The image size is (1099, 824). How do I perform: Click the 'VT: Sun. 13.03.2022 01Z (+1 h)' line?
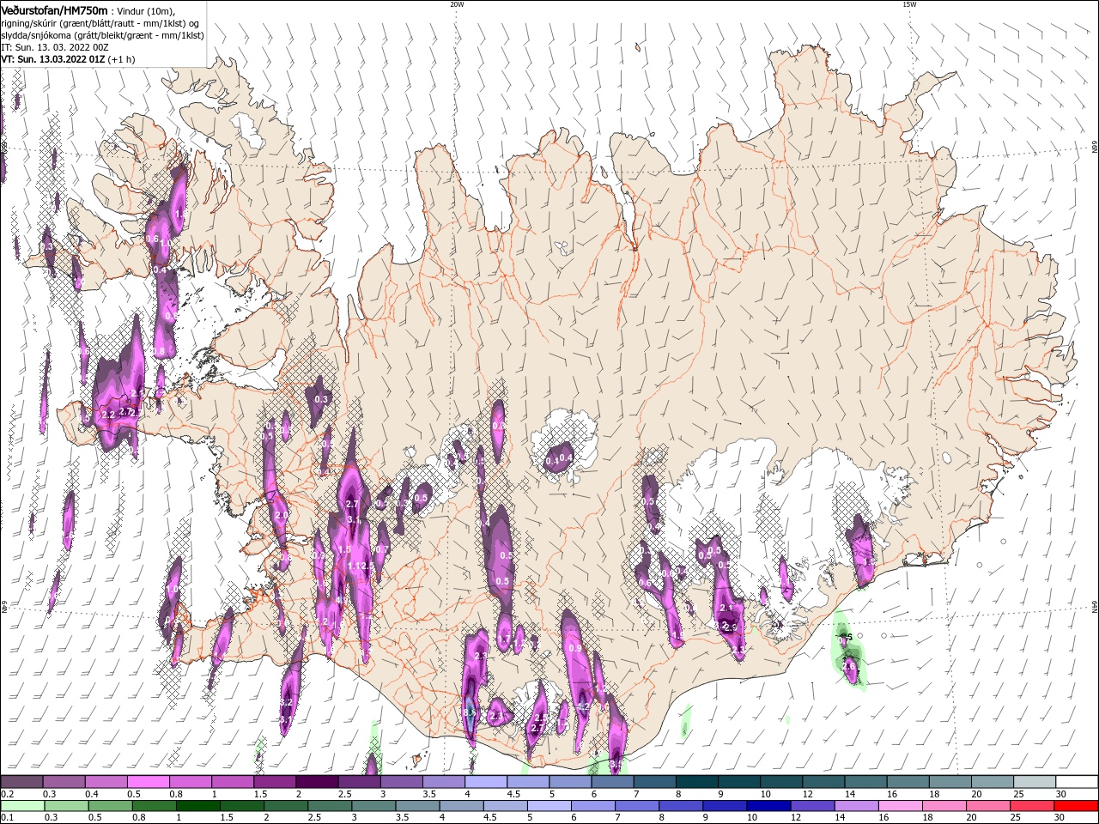(x=66, y=59)
